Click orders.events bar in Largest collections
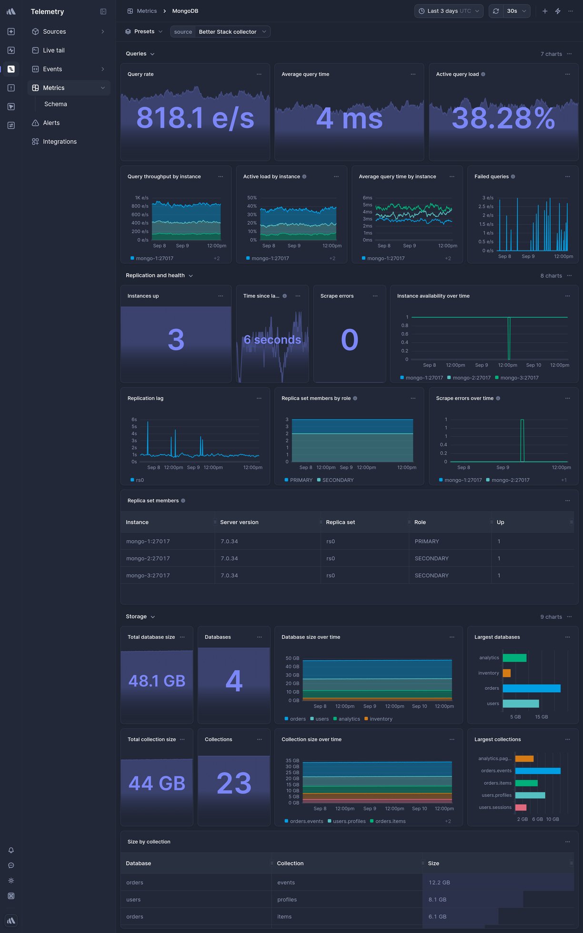 pos(538,771)
